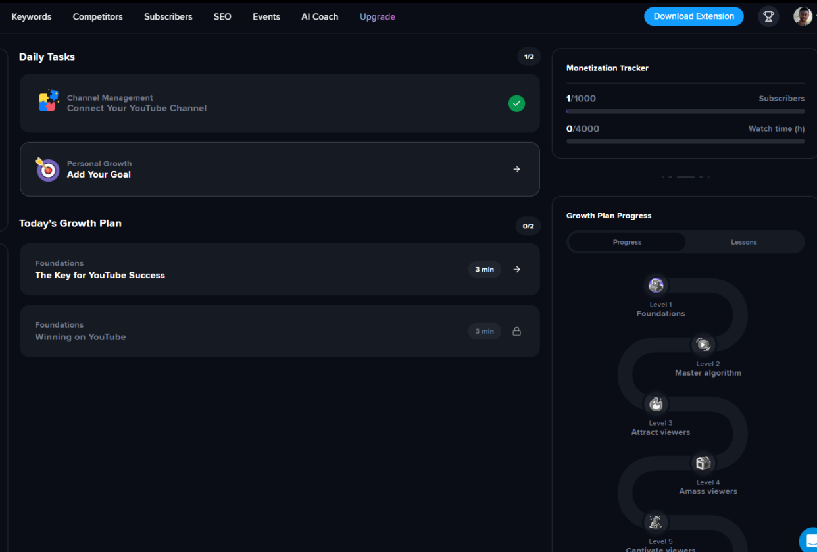Go to the Subscribers section
817x552 pixels.
(x=168, y=16)
